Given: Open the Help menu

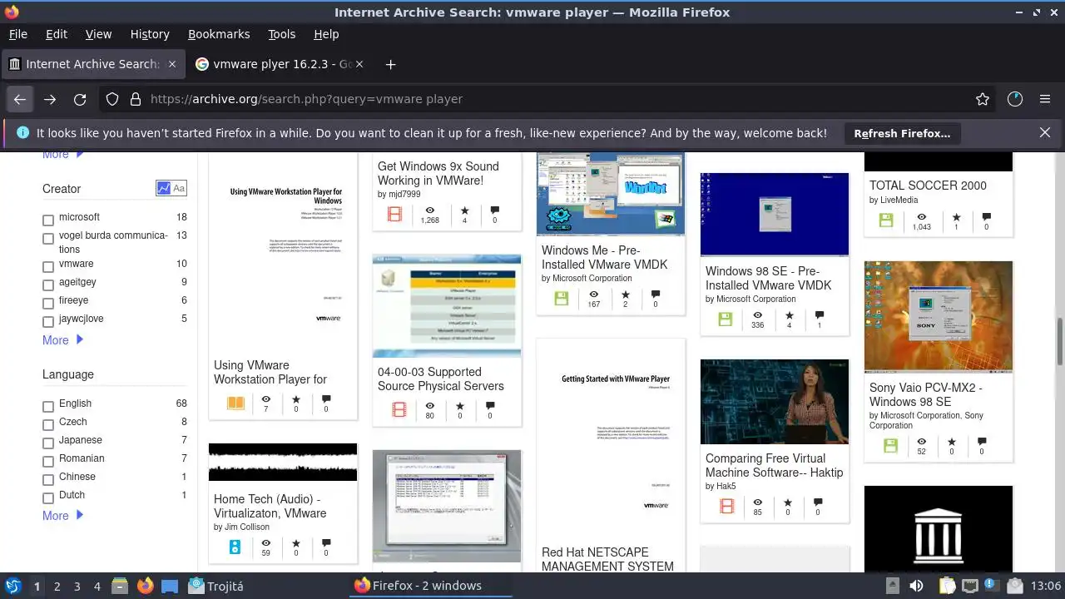Looking at the screenshot, I should (x=326, y=34).
